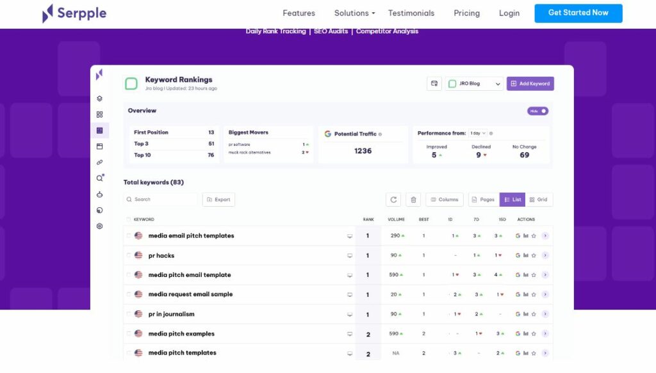Open the Features nav item
Viewport: 656px width, 373px height.
[x=299, y=13]
